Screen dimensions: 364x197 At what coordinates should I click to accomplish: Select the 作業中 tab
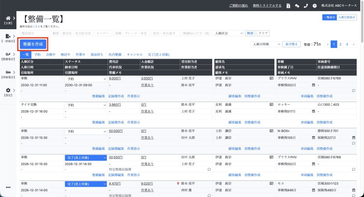(80, 54)
